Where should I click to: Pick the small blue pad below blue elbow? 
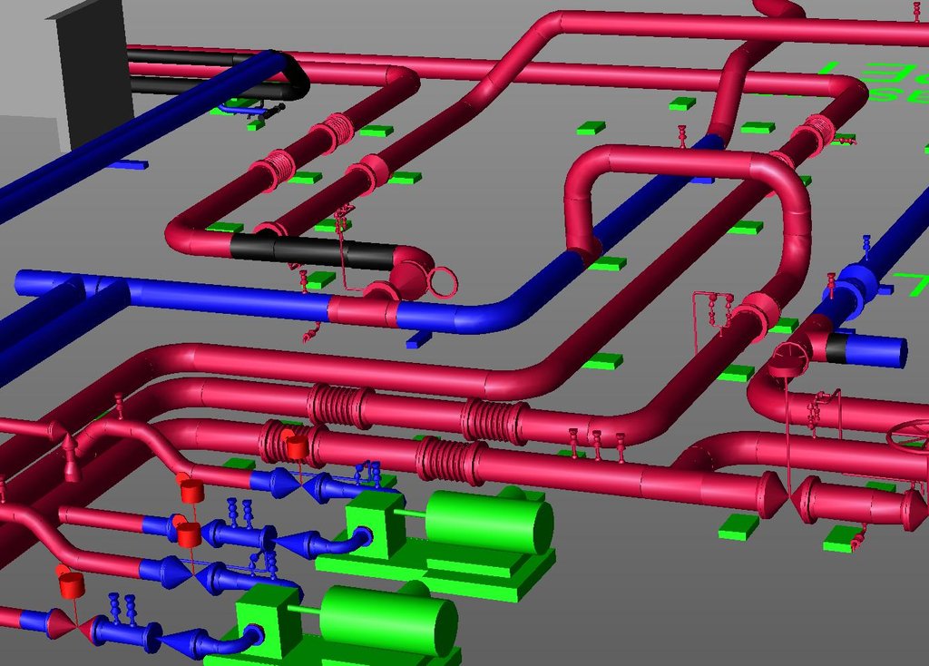point(418,340)
